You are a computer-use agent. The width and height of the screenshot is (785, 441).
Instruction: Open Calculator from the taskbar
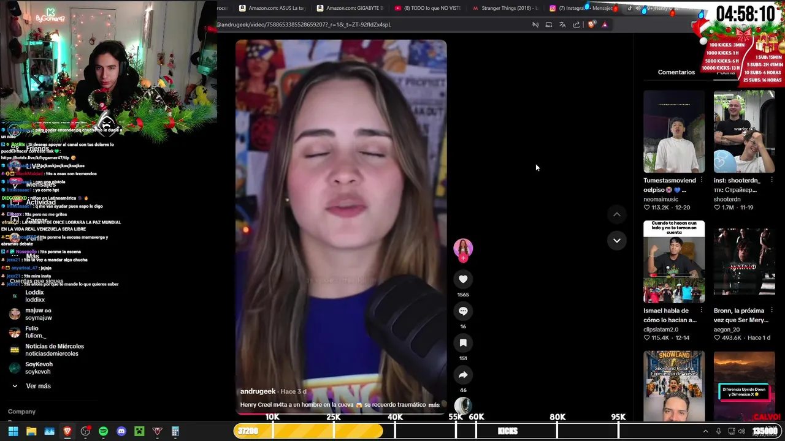click(x=175, y=431)
